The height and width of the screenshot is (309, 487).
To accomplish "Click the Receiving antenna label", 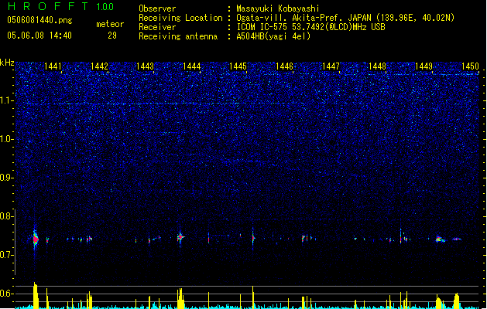I will tap(178, 36).
